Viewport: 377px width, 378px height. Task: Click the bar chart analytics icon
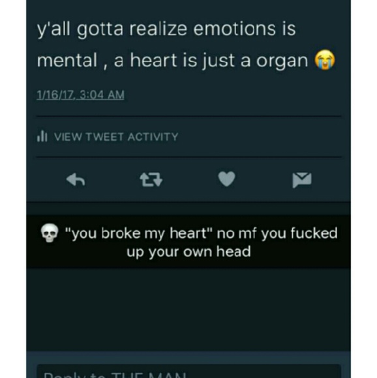[x=42, y=136]
